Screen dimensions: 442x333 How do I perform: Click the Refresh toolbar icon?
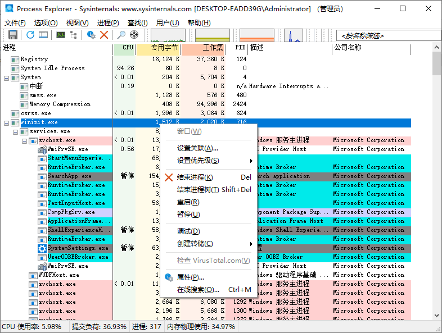tap(30, 35)
